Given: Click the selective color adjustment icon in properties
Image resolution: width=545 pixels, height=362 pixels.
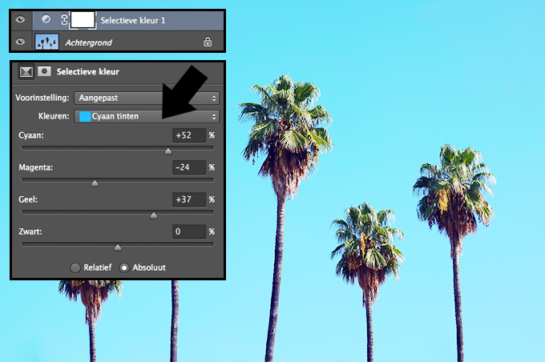Looking at the screenshot, I should [x=26, y=72].
